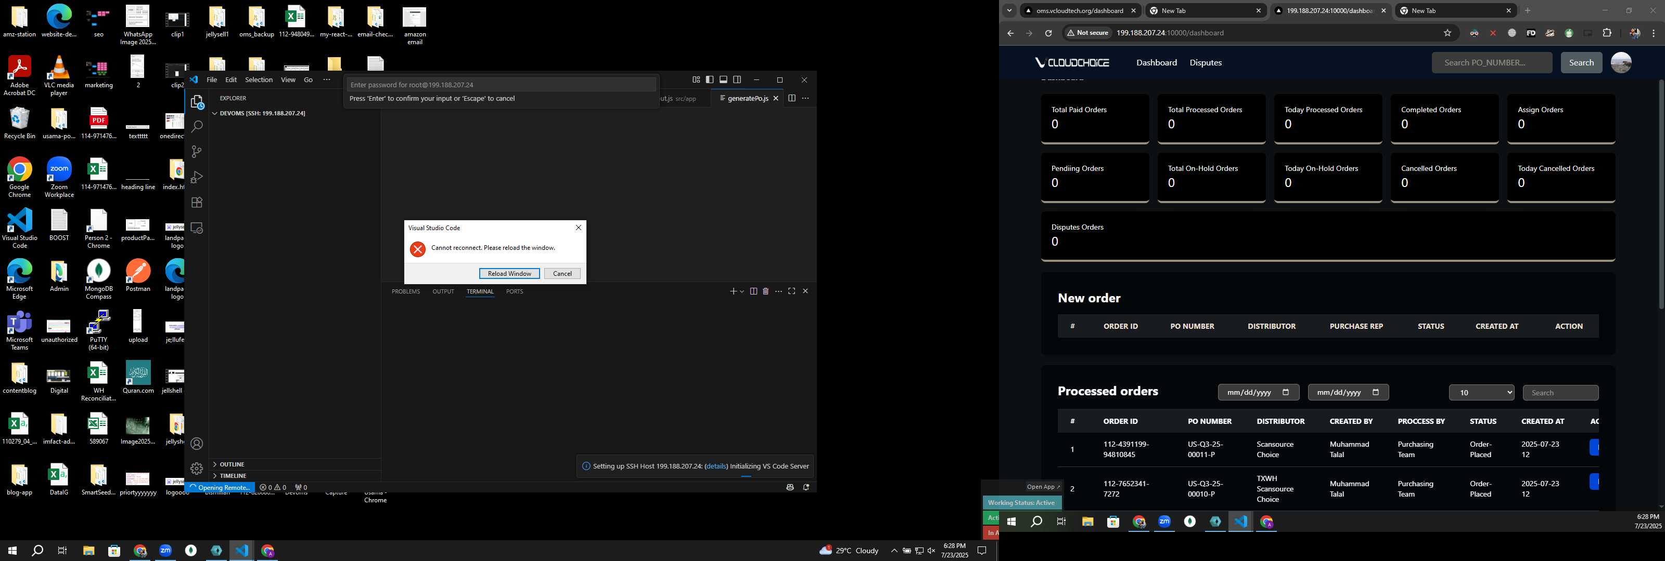This screenshot has height=561, width=1665.
Task: Focus the SSH password input field
Action: 502,85
